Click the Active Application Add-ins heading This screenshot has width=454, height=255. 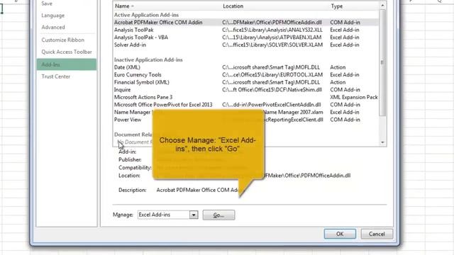(146, 15)
